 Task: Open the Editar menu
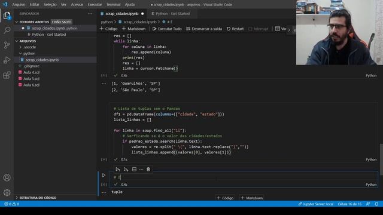(35, 4)
